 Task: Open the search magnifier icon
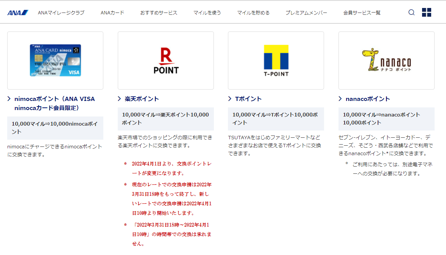[411, 13]
